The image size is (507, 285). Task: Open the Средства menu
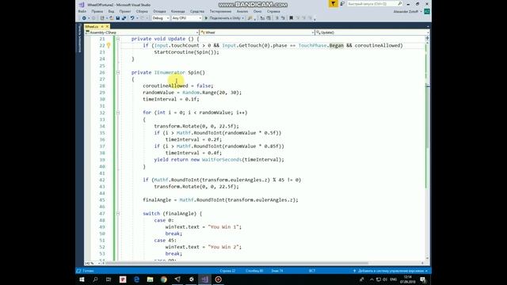point(197,11)
